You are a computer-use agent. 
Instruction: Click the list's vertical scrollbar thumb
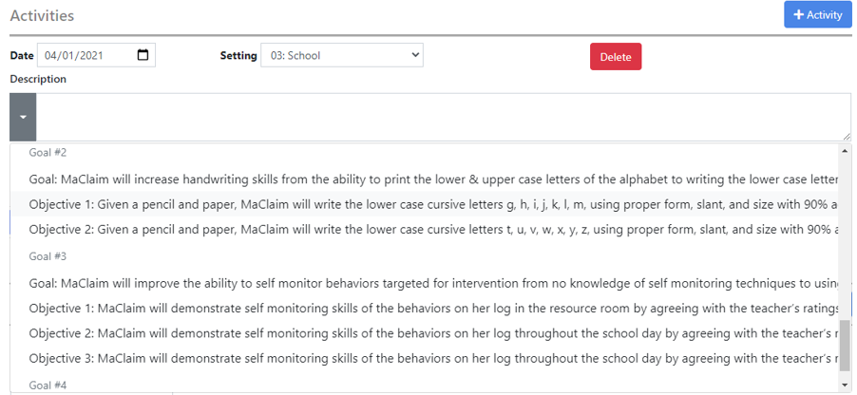pos(845,345)
